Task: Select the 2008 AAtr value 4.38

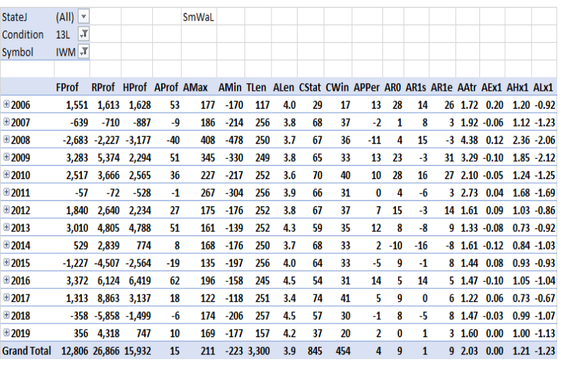Action: 469,140
